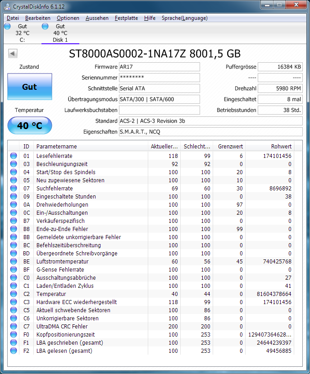Click the Übertragungsmodus field
The height and width of the screenshot is (374, 310).
(x=160, y=99)
